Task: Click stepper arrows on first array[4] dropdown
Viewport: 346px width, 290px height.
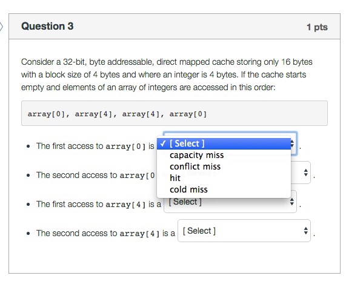Action: click(x=291, y=202)
